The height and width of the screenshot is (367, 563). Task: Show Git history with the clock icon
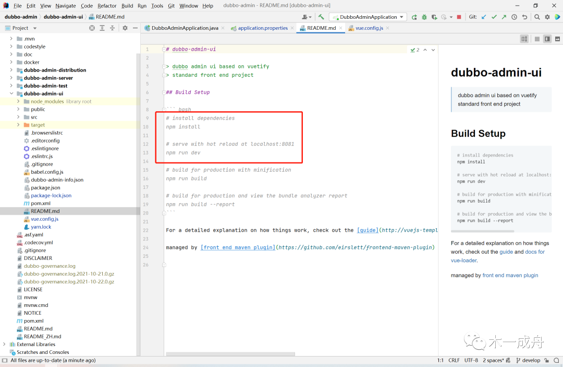(514, 17)
